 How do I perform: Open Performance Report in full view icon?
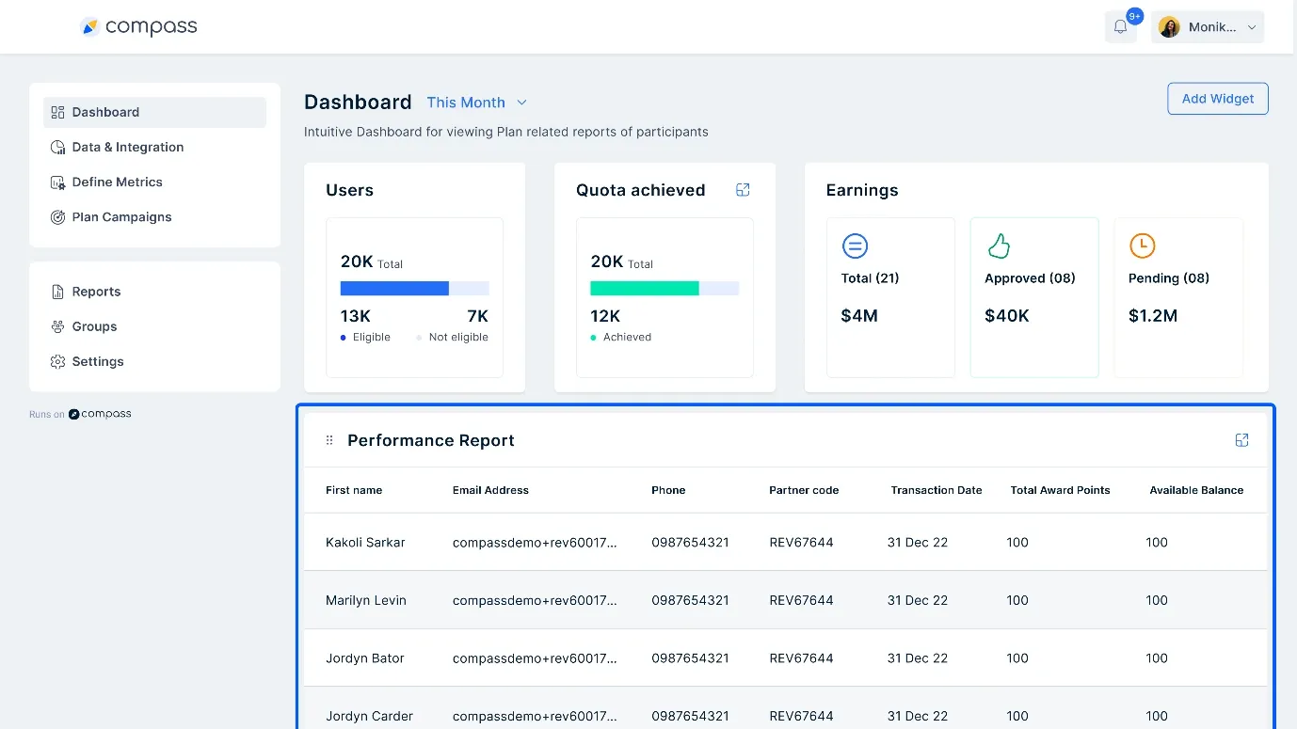tap(1241, 439)
